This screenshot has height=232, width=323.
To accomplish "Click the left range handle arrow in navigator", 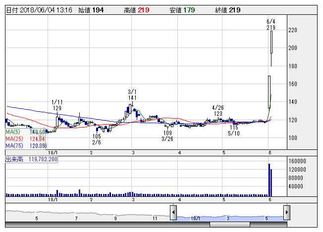I will (173, 213).
